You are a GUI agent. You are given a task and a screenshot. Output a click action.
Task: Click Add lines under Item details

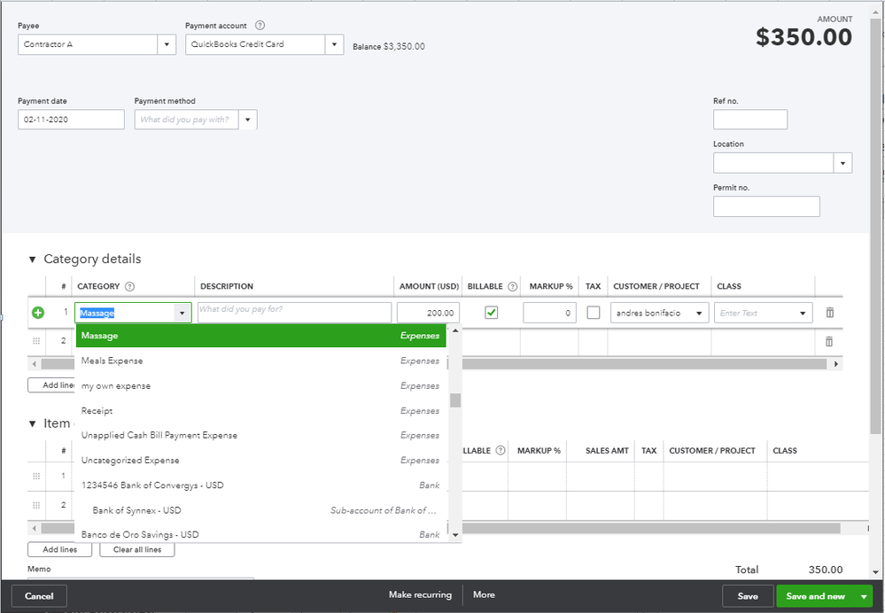coord(60,549)
